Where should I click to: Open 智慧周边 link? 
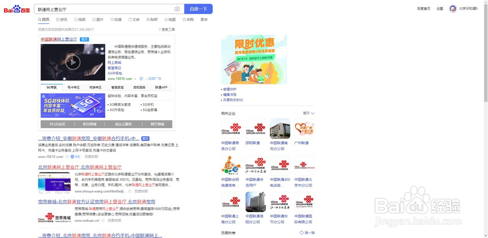[114, 68]
